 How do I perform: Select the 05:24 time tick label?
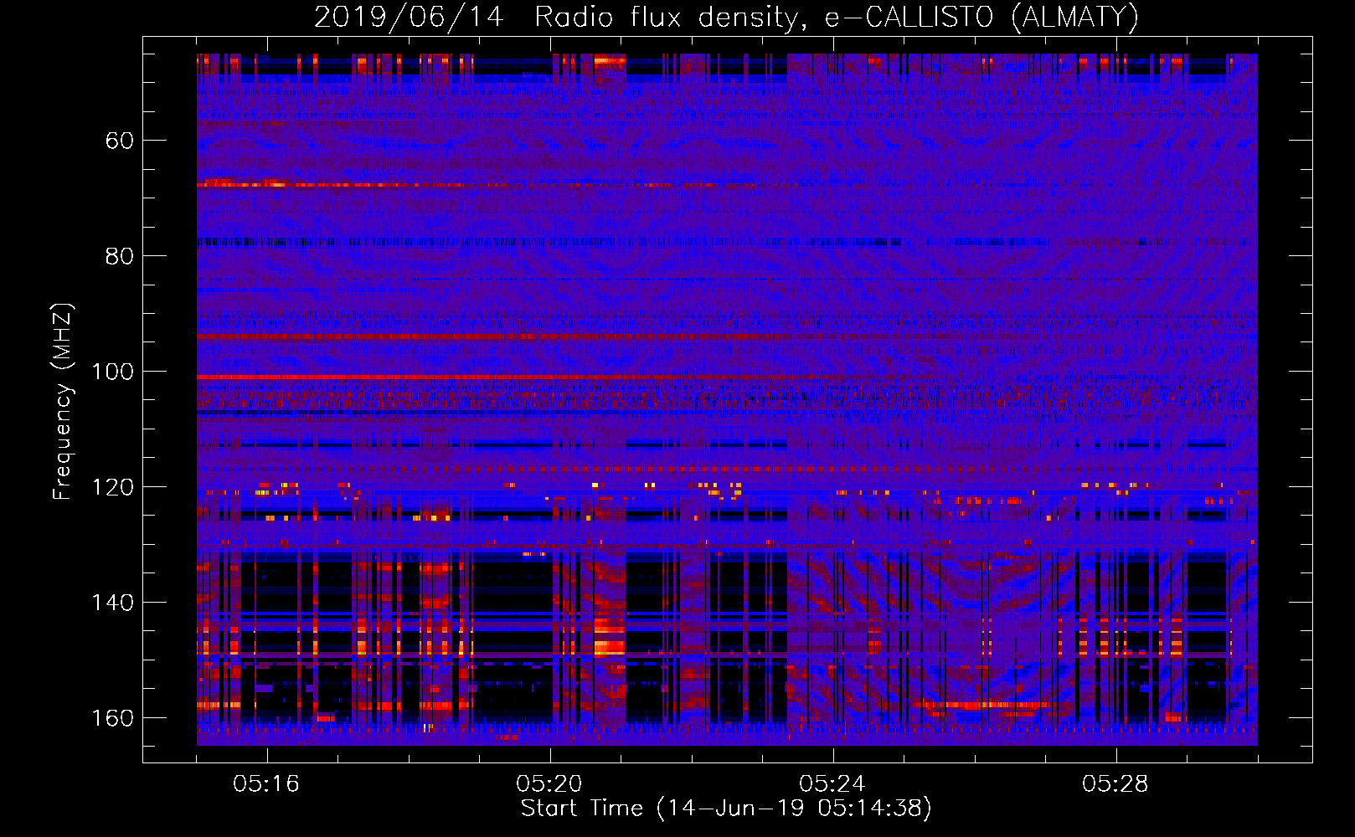point(832,783)
